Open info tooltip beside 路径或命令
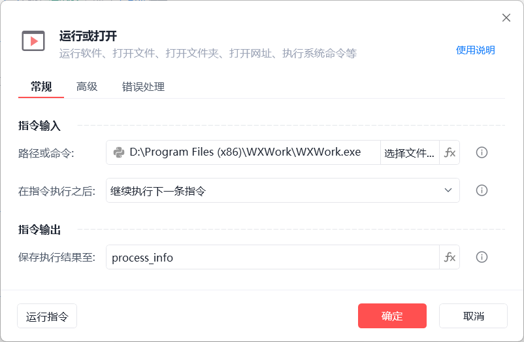The width and height of the screenshot is (524, 342). pyautogui.click(x=482, y=152)
